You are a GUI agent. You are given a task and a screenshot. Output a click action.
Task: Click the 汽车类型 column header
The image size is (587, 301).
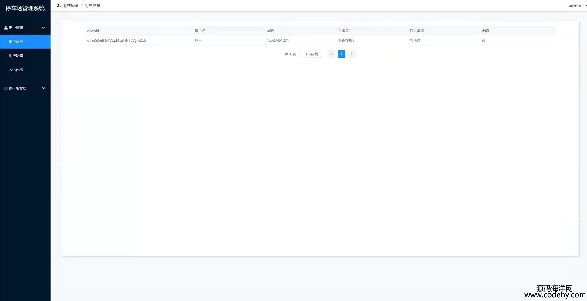(x=417, y=31)
